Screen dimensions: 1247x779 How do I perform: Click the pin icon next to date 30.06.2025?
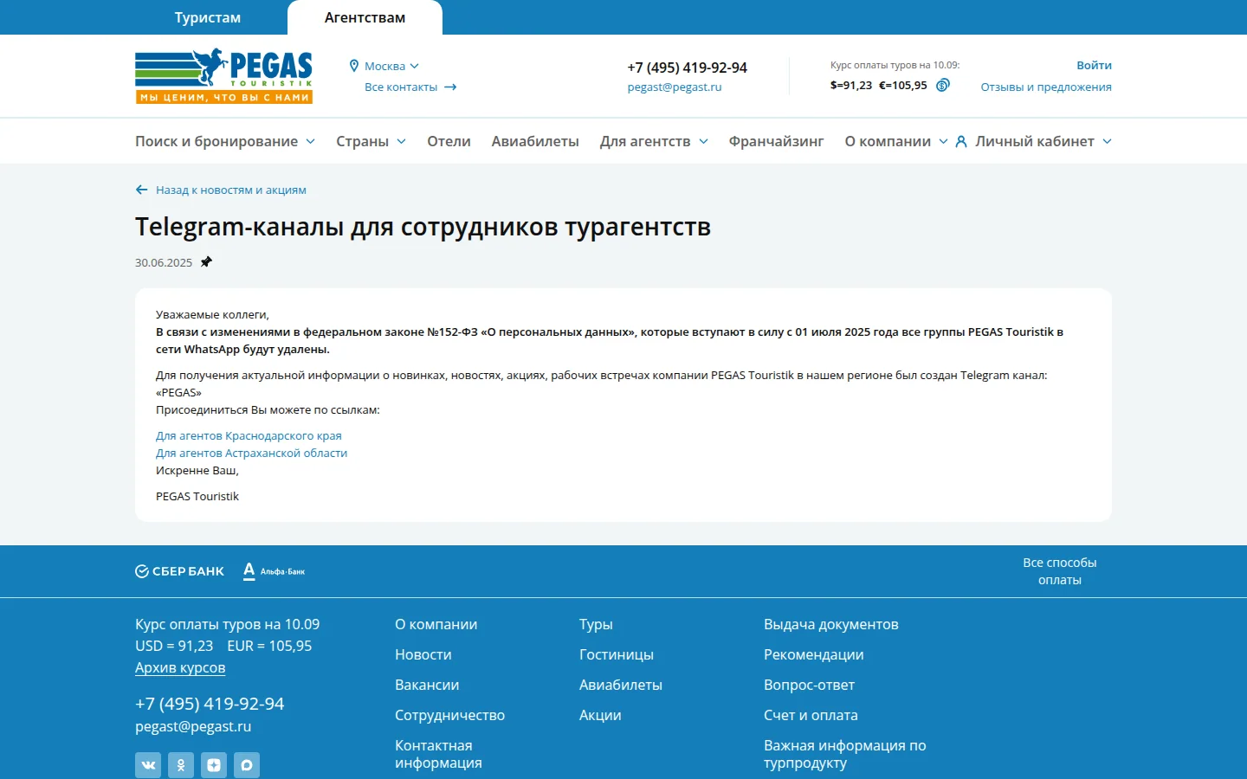(x=206, y=261)
